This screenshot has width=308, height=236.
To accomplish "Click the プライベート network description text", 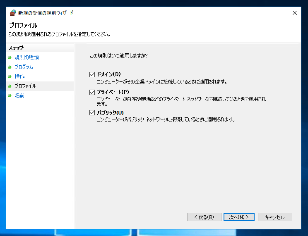I will point(181,101).
